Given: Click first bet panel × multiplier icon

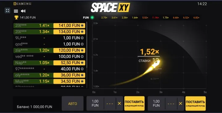Looking at the screenshot, I should point(119,103).
